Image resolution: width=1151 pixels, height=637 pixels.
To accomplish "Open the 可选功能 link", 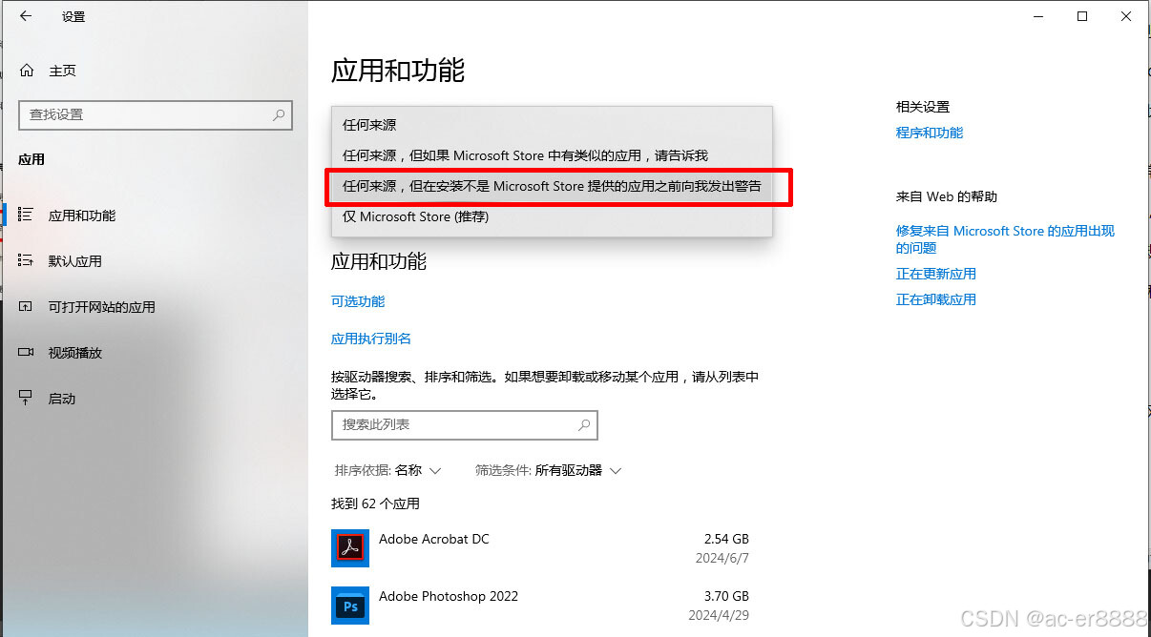I will click(x=358, y=301).
